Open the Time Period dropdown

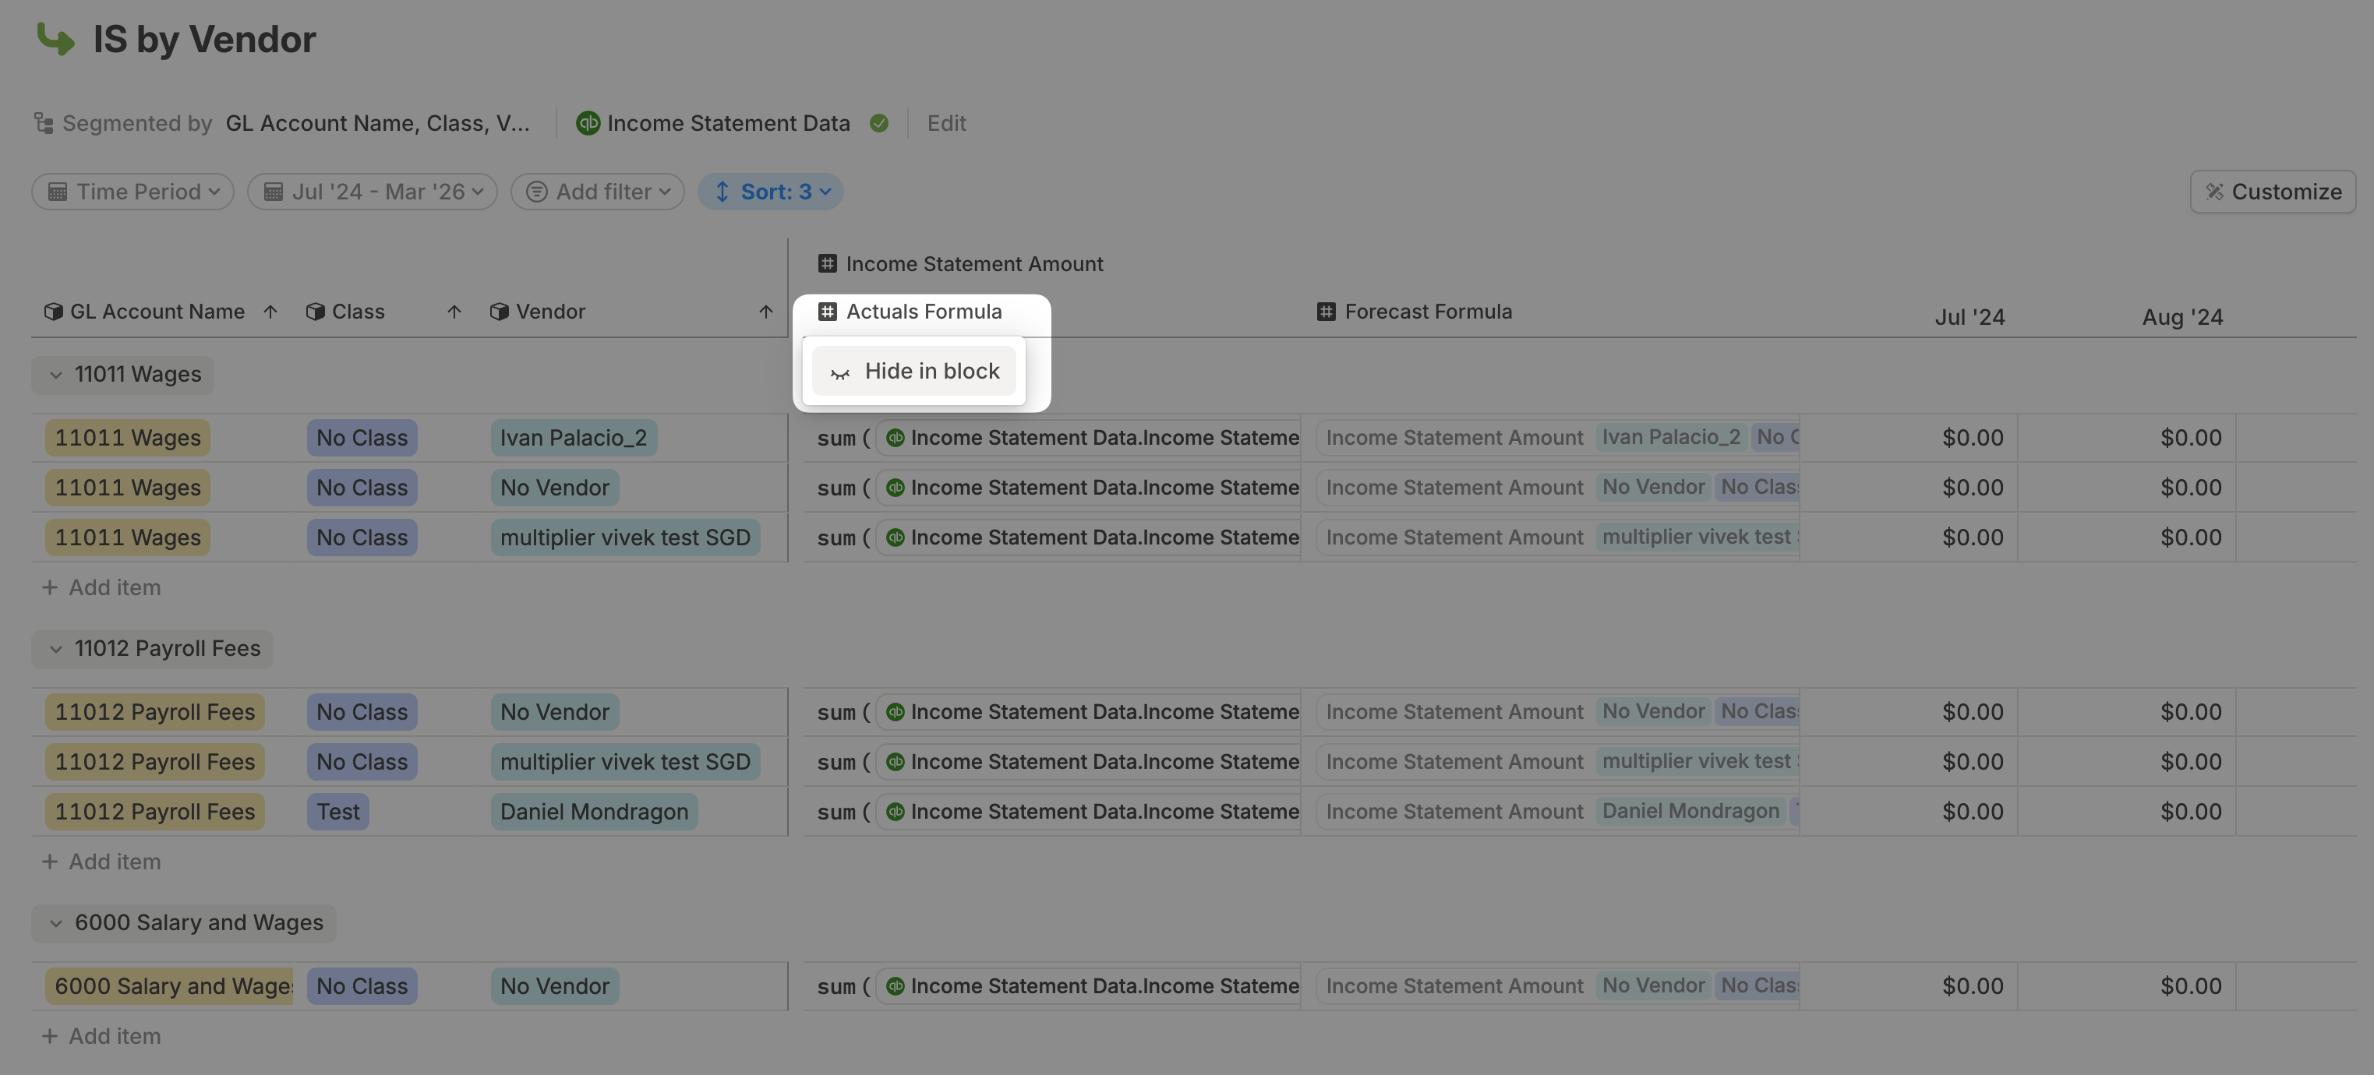click(132, 192)
